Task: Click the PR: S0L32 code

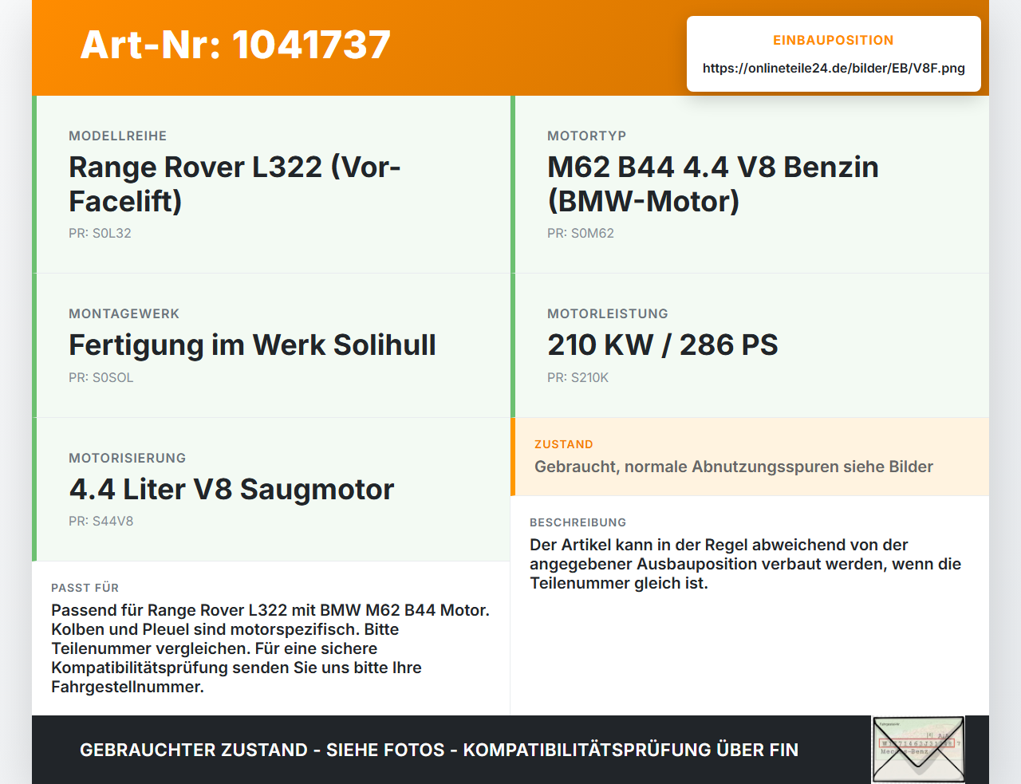Action: point(100,233)
